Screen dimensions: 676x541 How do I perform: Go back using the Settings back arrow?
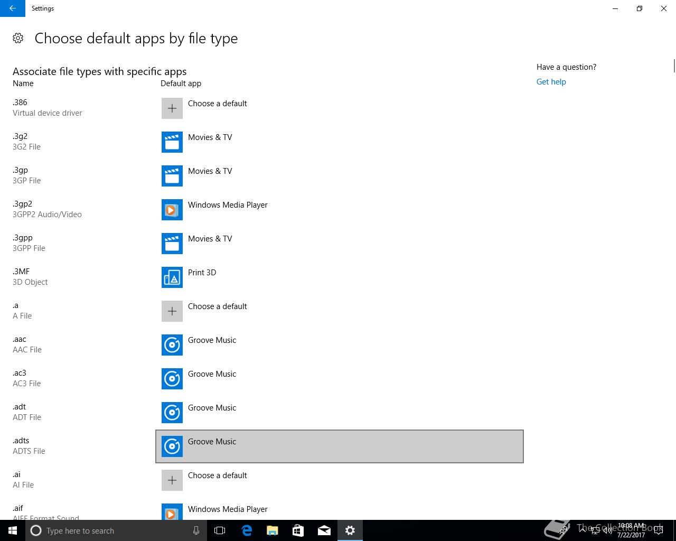[13, 8]
